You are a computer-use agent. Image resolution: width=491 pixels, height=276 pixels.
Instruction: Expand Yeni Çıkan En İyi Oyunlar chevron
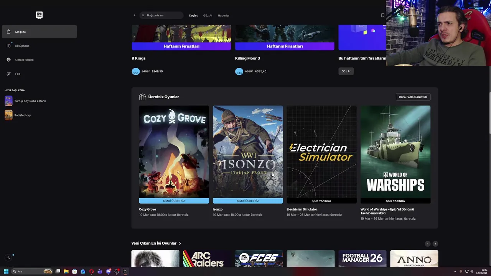coord(180,243)
